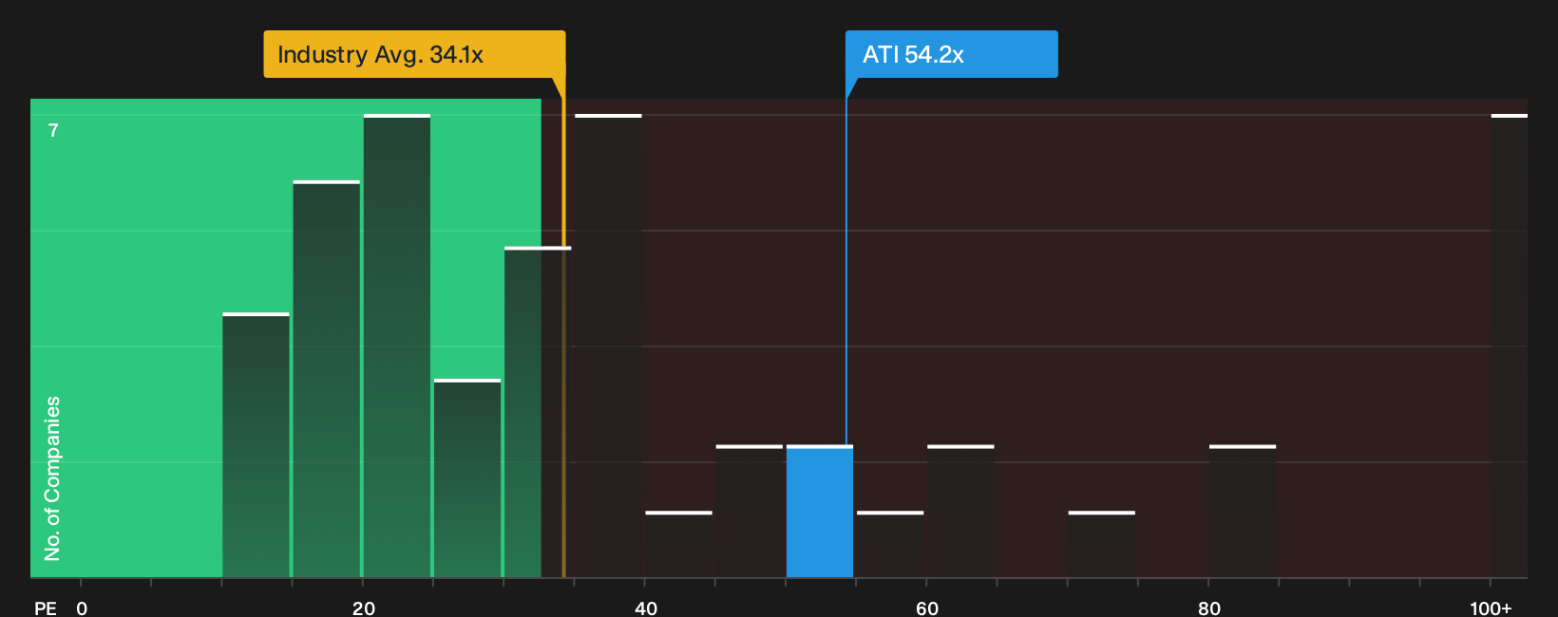Screen dimensions: 1558x617
Task: Click the ATI 54.2x label
Action: [951, 54]
